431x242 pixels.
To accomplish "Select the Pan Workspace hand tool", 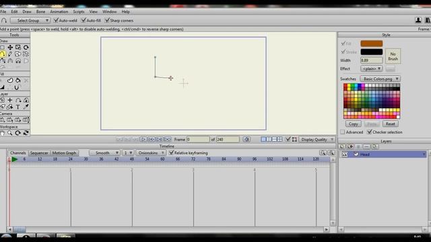I will 2,133.
